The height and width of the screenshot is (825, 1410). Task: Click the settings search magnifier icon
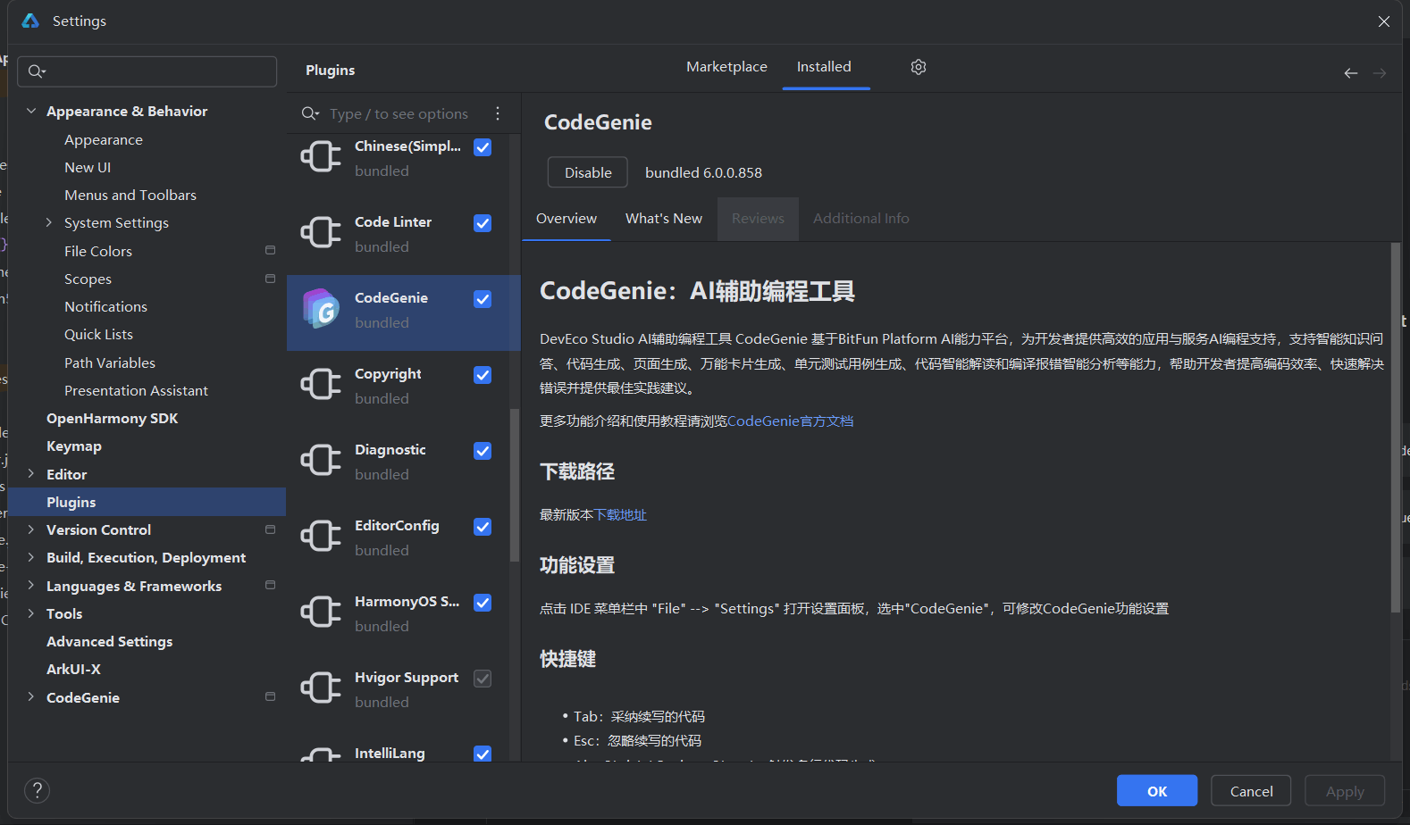36,71
